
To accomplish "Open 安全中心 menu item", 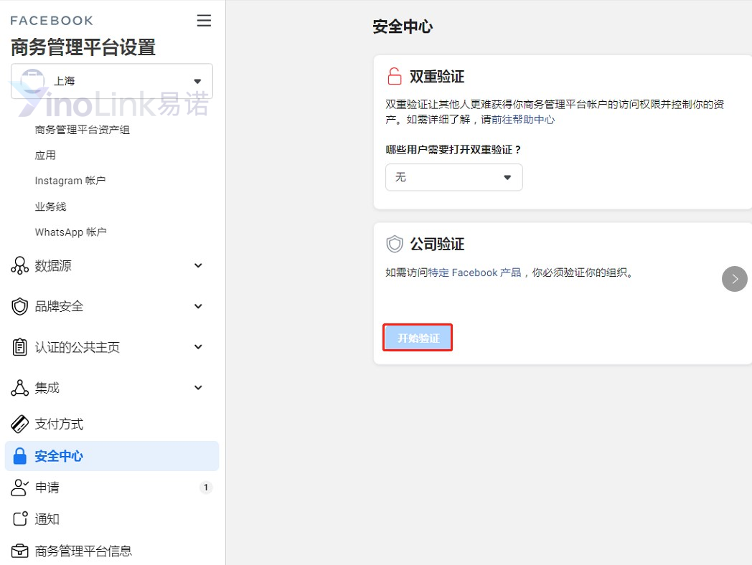I will pos(112,456).
